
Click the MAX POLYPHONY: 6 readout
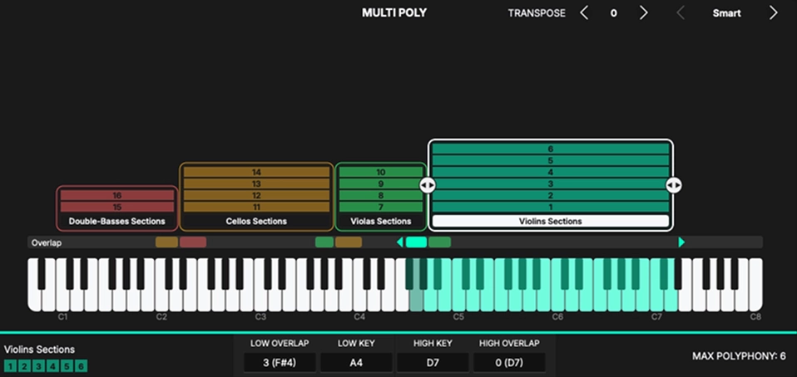[x=739, y=356]
